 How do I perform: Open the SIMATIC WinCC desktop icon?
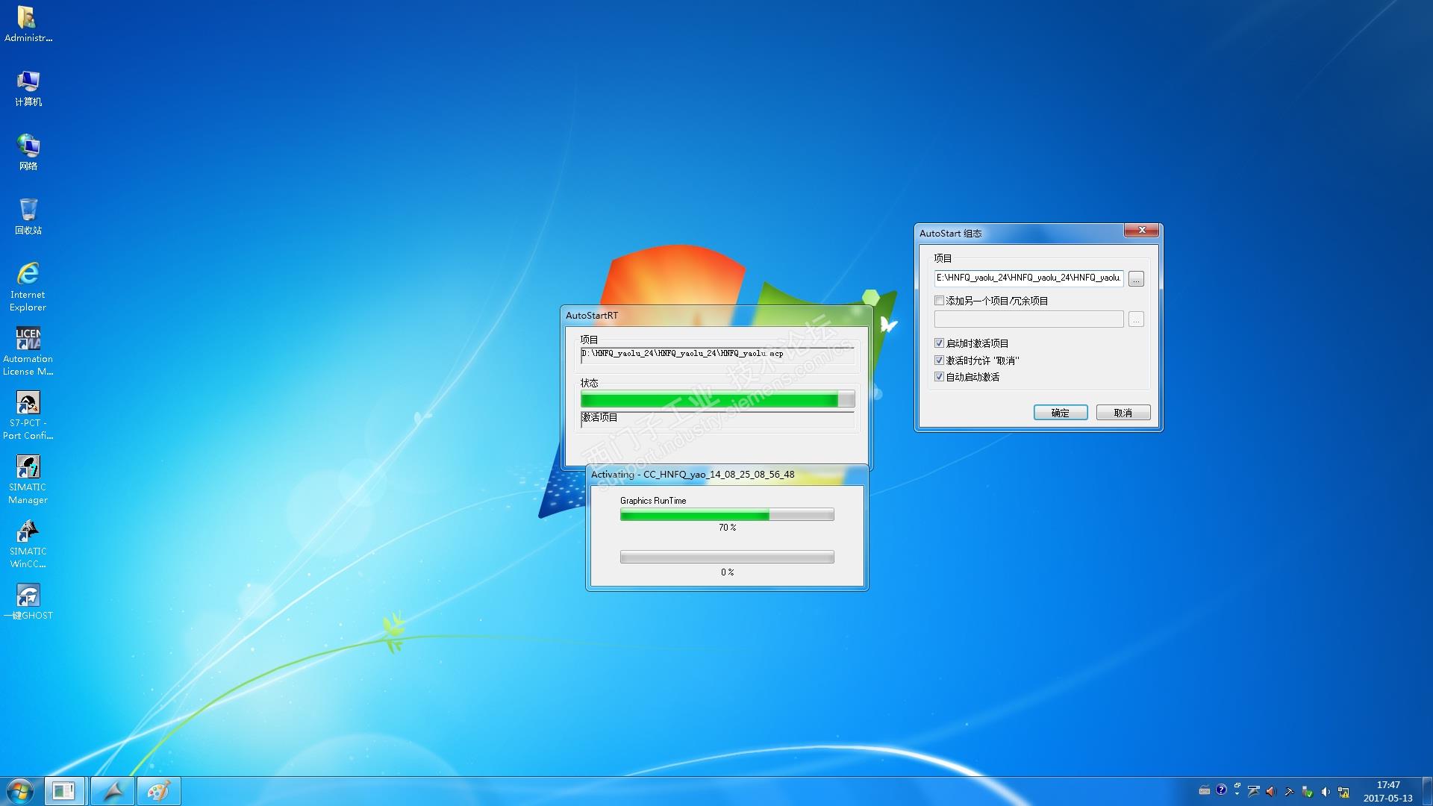[28, 533]
